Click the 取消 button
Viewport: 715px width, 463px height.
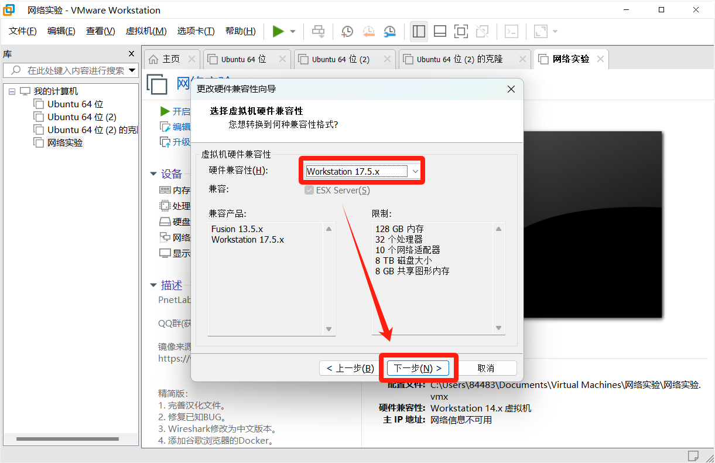(x=486, y=368)
